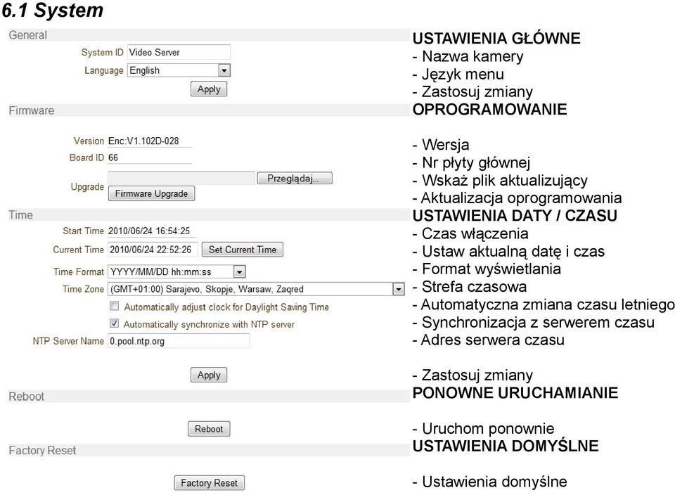Click the Factory Reset section header
The width and height of the screenshot is (675, 495).
209,450
